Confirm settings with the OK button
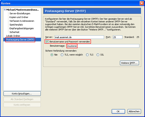The width and height of the screenshot is (145, 117). click(x=118, y=111)
